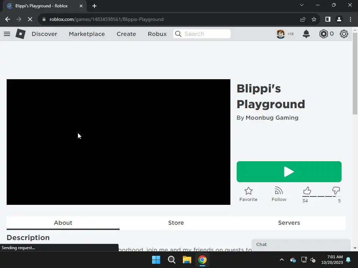Open a new browser tab
The image size is (358, 268).
click(x=94, y=6)
